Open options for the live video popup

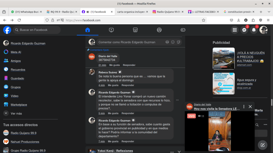point(244,106)
